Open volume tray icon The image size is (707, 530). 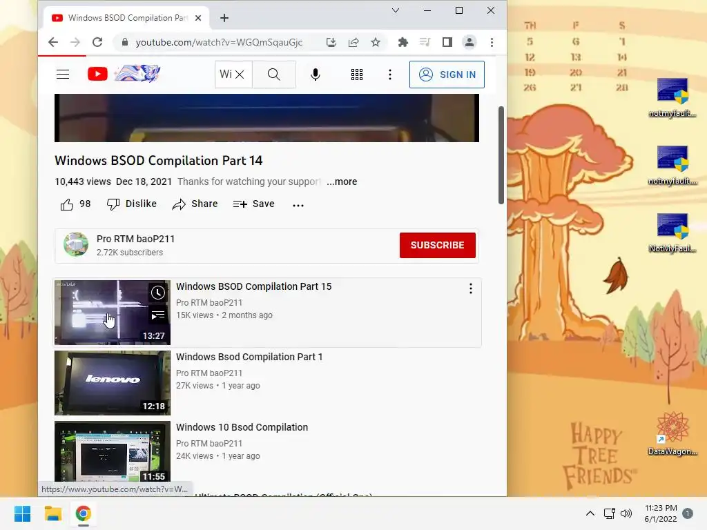coord(626,513)
